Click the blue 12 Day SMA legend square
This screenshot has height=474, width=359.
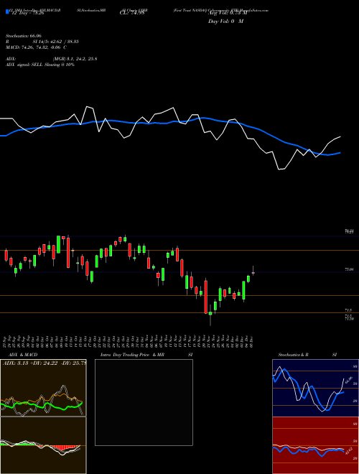click(7, 11)
